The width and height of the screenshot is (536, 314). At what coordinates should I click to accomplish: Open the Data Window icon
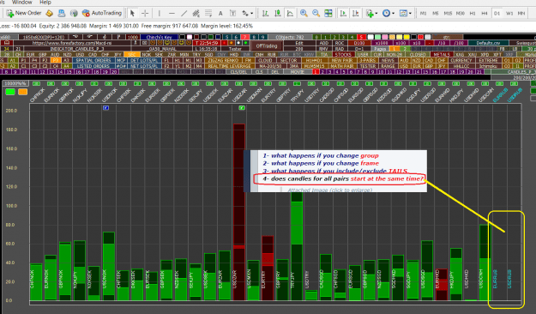click(62, 13)
